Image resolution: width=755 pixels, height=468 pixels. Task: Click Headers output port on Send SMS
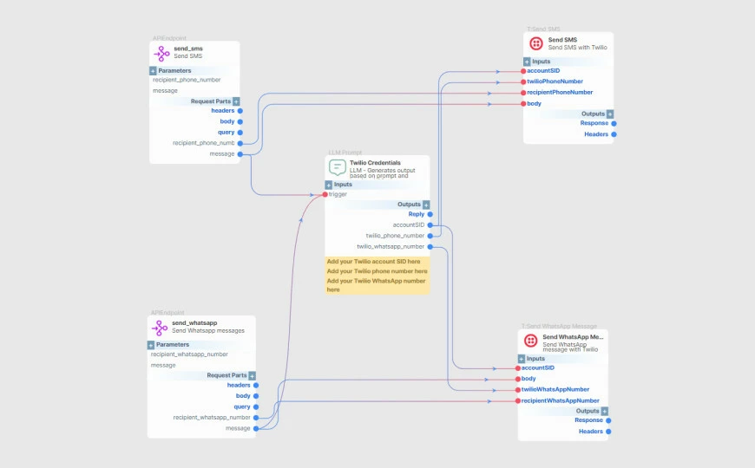pos(614,134)
